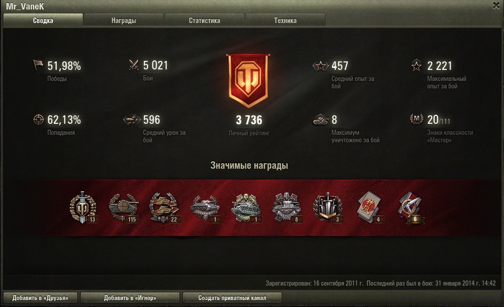This screenshot has width=504, height=307.
Task: Click the average damage shell icon
Action: click(x=132, y=119)
